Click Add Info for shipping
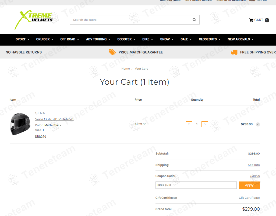The width and height of the screenshot is (276, 216). click(254, 165)
